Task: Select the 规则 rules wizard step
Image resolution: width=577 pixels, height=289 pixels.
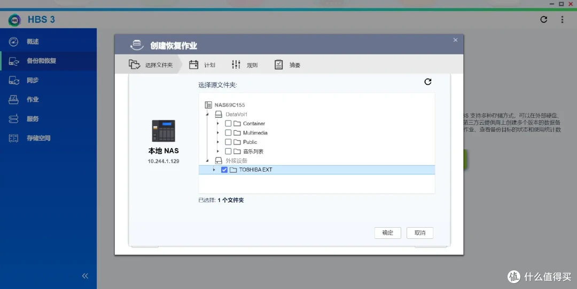Action: point(245,65)
